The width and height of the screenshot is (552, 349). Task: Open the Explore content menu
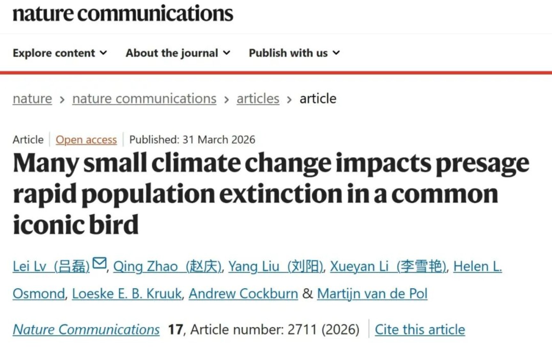[x=60, y=53]
